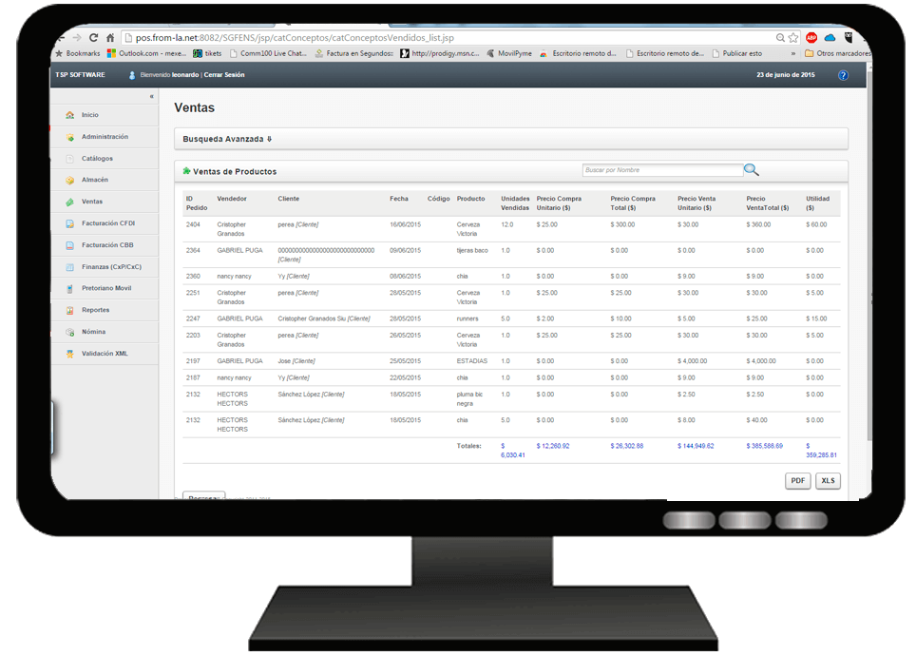
Task: Click the Inicio house icon in sidebar
Action: (x=70, y=115)
